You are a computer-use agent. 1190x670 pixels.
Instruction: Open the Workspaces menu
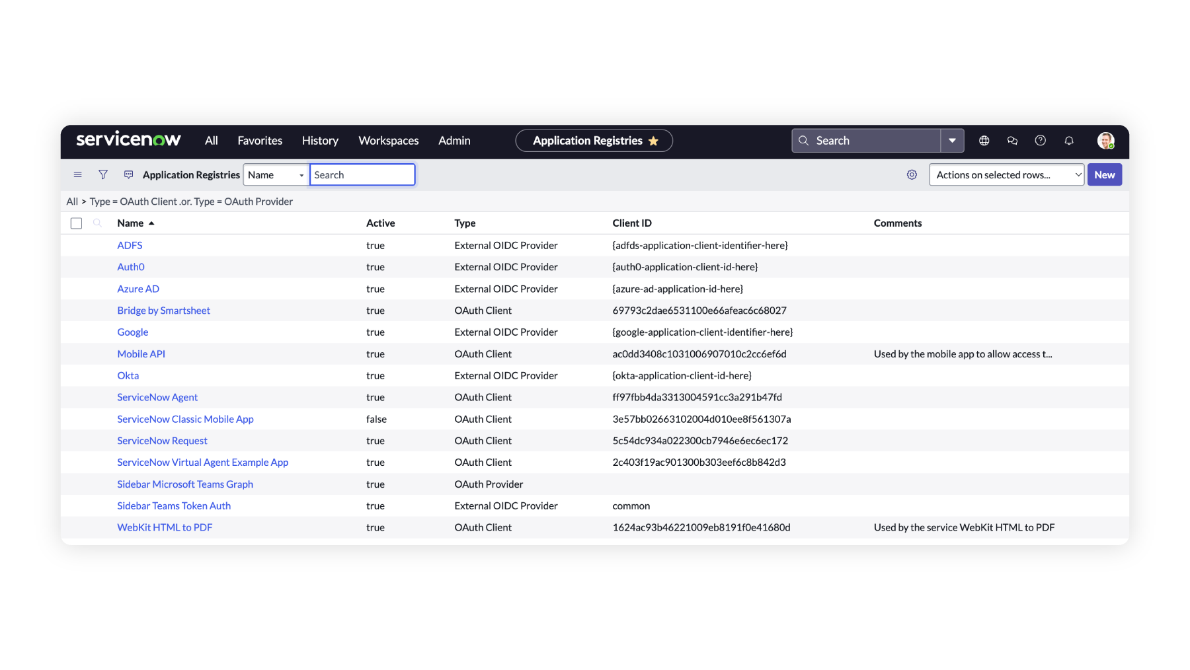[x=388, y=141]
